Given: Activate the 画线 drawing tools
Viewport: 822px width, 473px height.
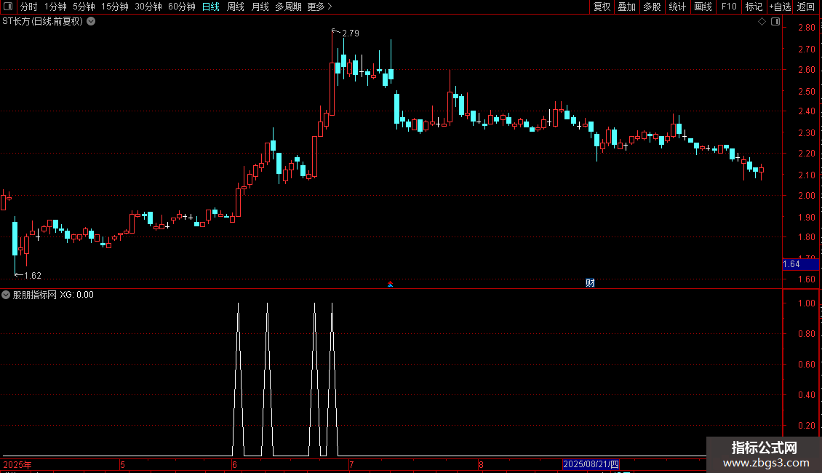Looking at the screenshot, I should point(703,7).
